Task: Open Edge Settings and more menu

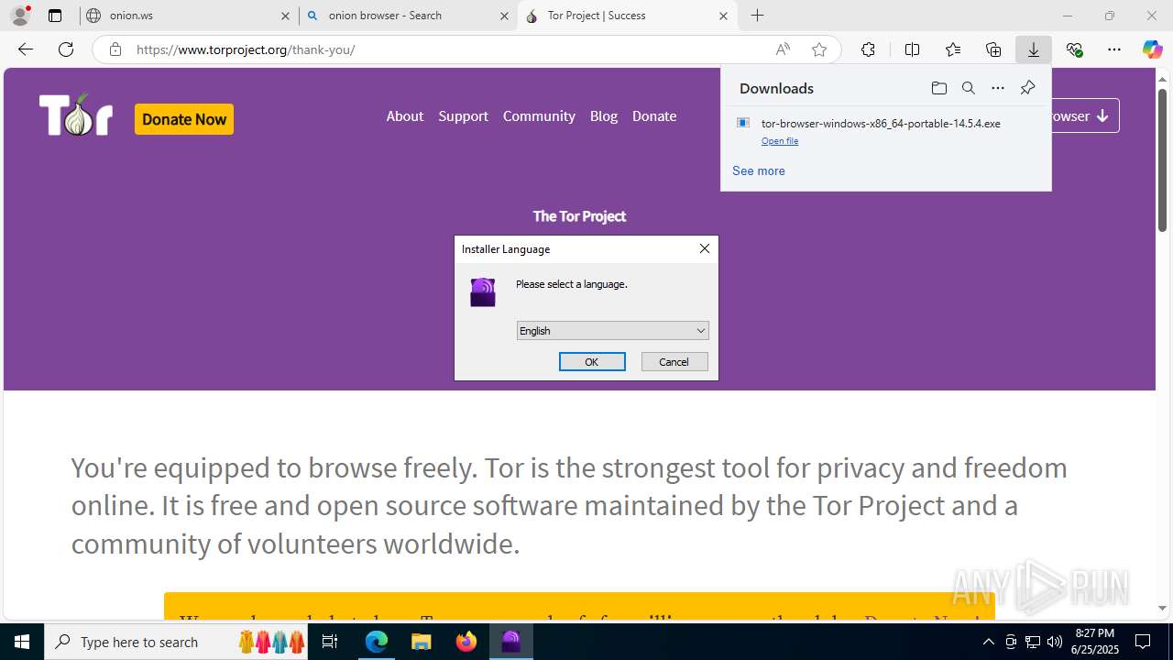Action: [x=1114, y=49]
